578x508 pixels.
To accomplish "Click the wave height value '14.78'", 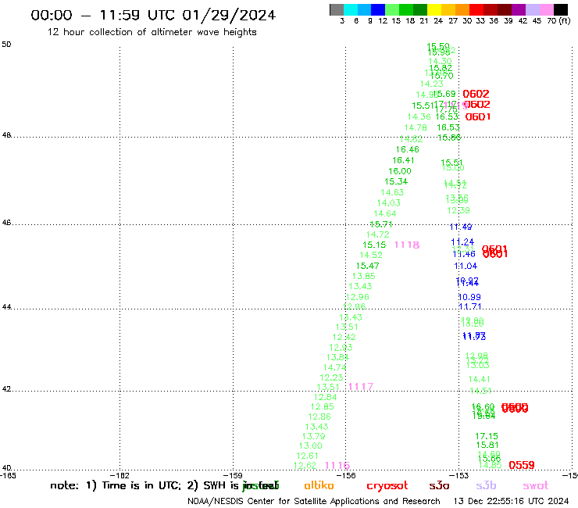I will coord(416,127).
